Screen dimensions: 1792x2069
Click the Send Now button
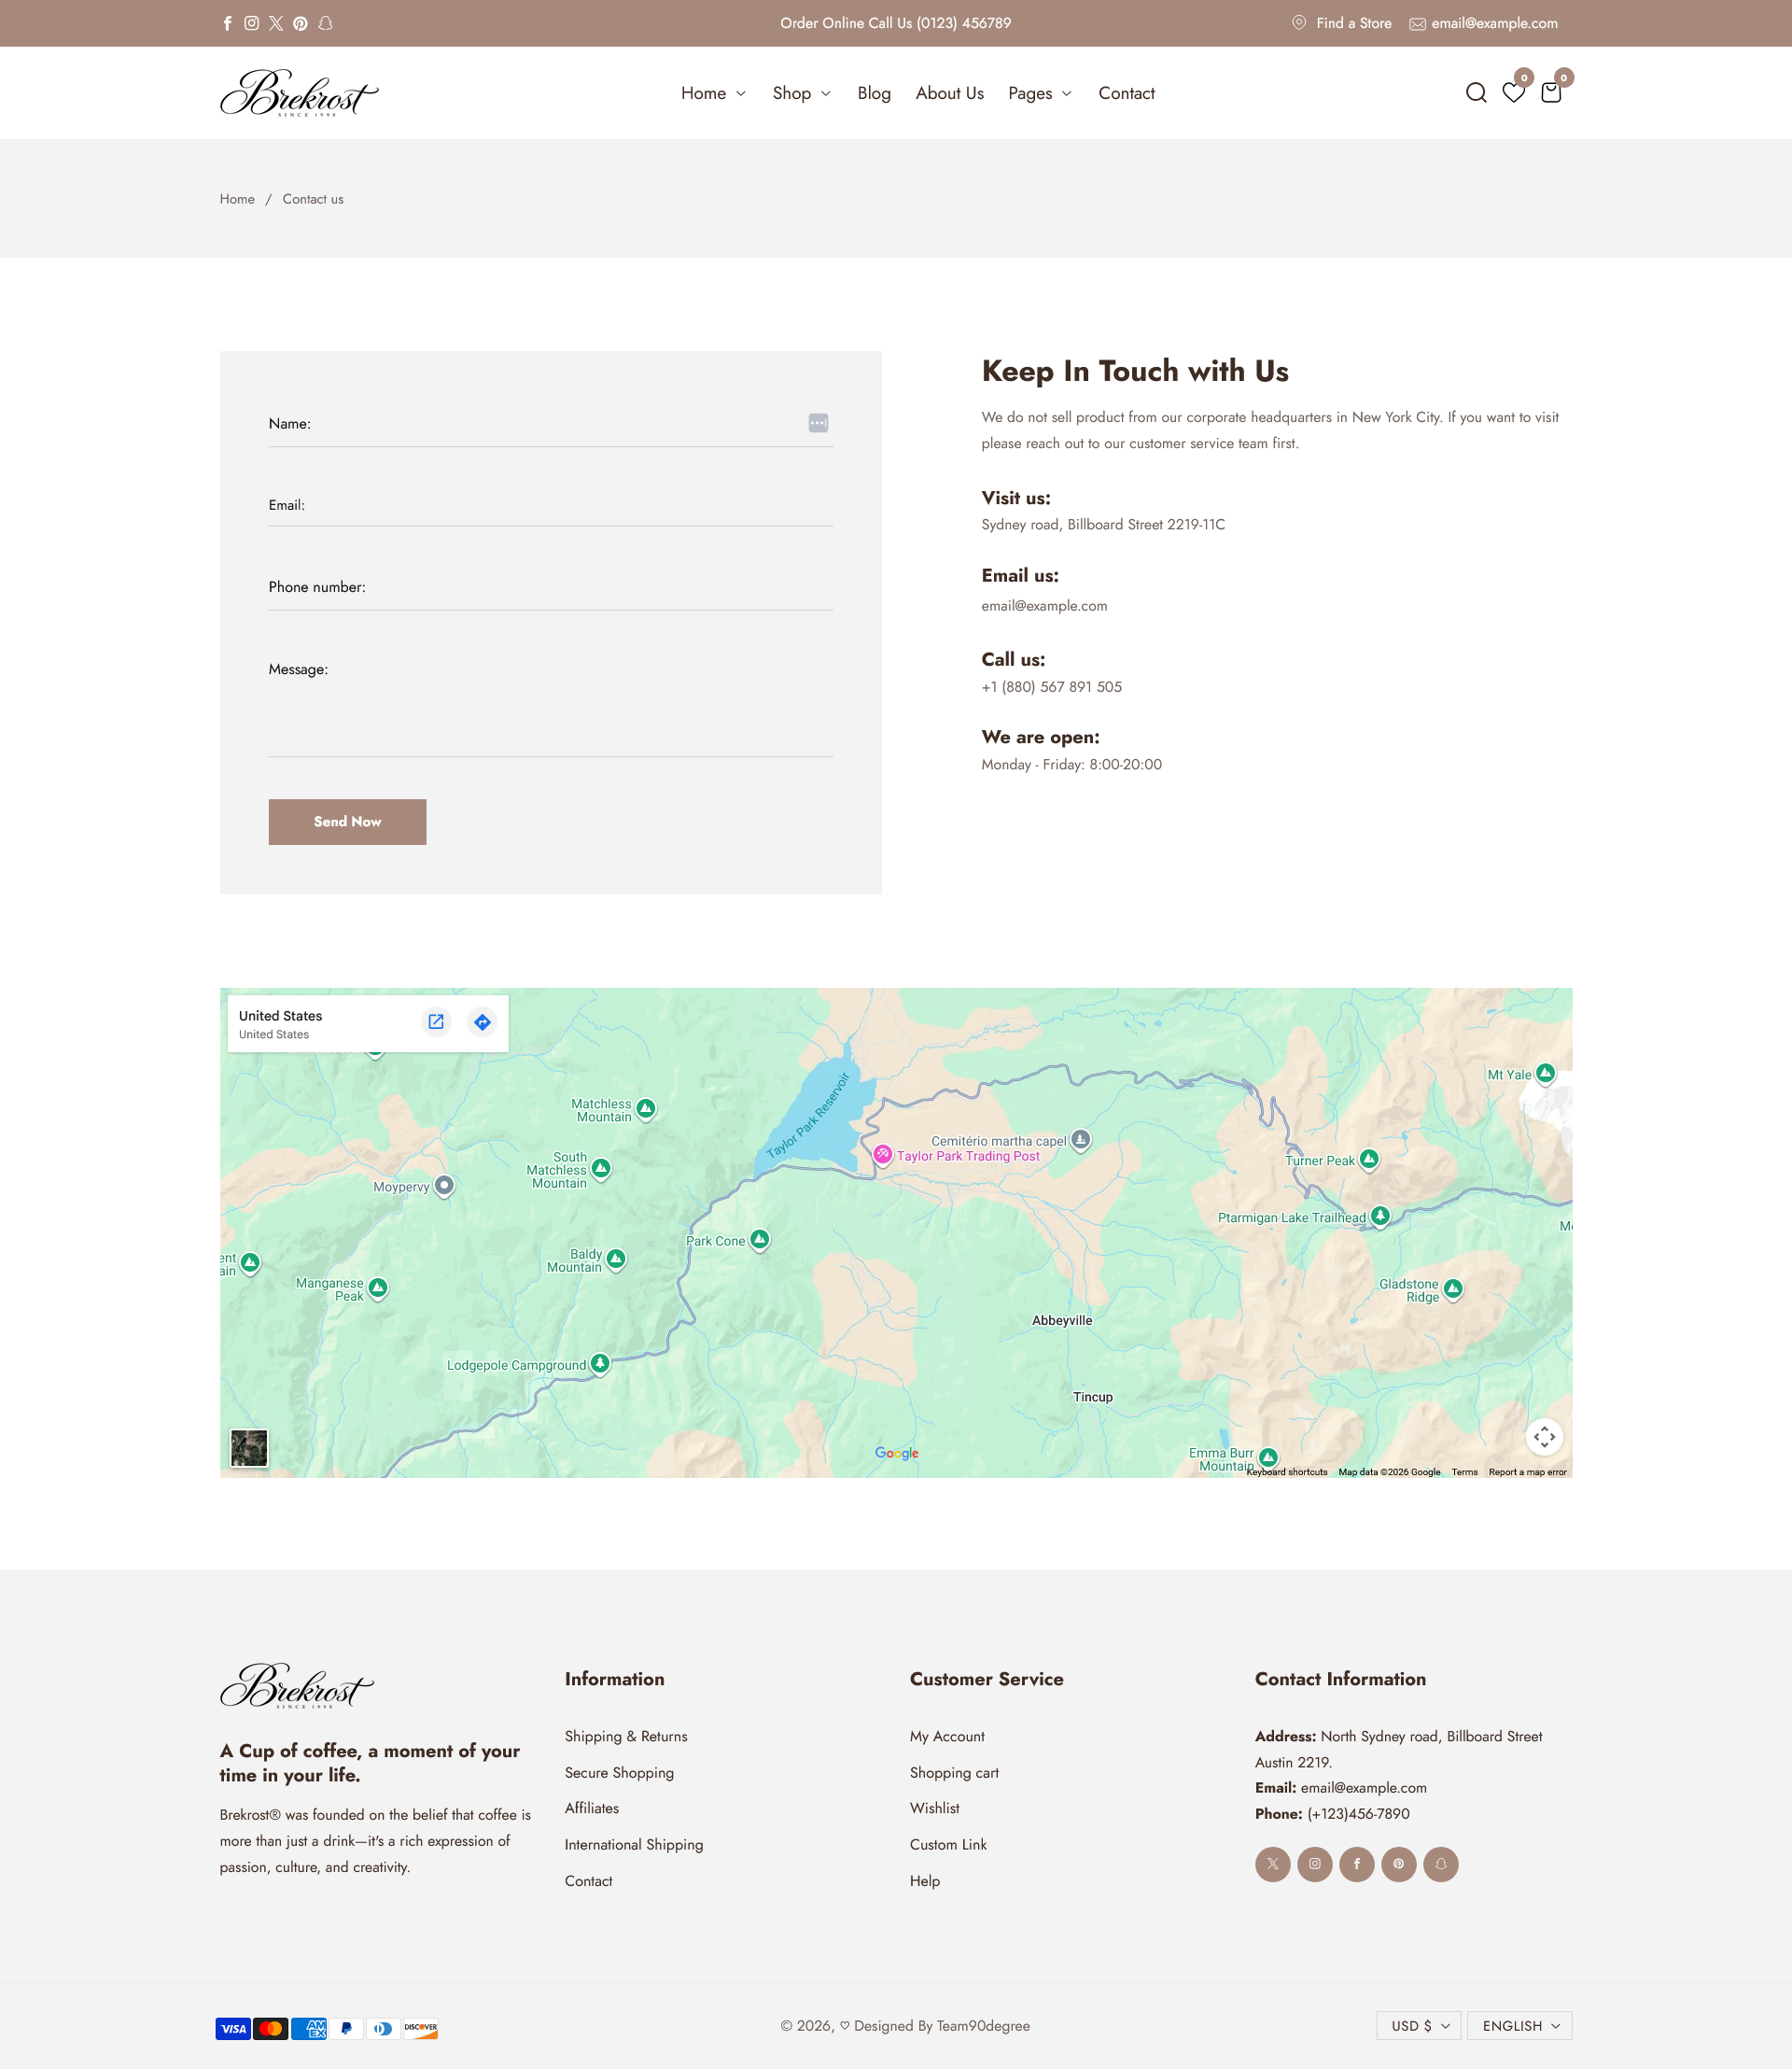pos(347,822)
